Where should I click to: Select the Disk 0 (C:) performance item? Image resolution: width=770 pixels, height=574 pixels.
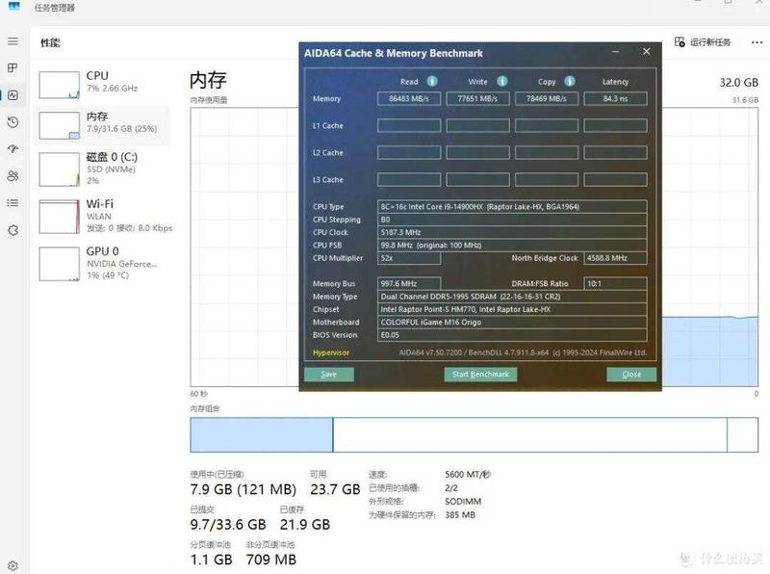[101, 169]
